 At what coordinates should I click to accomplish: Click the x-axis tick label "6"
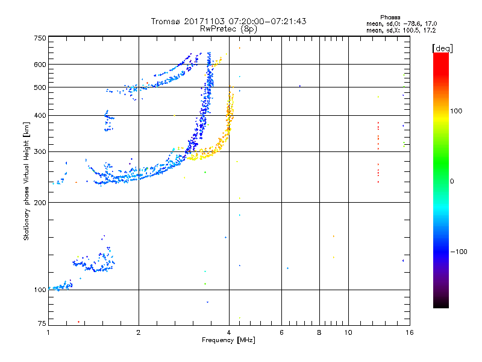pyautogui.click(x=281, y=332)
